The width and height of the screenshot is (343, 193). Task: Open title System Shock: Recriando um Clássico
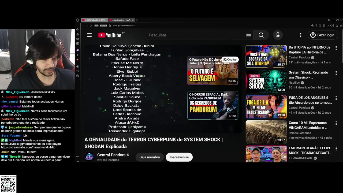[x=308, y=75]
